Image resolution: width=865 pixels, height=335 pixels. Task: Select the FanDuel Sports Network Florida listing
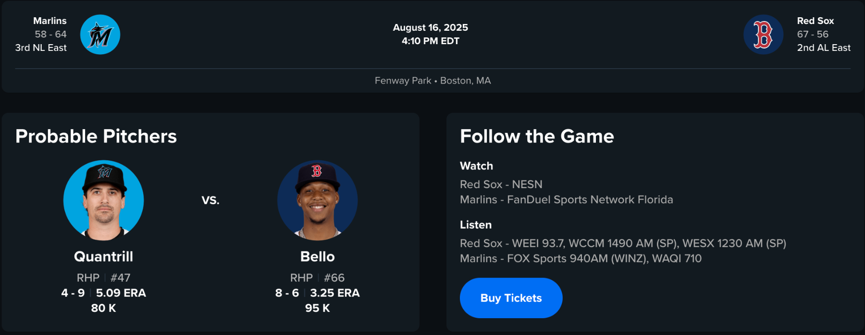(566, 200)
